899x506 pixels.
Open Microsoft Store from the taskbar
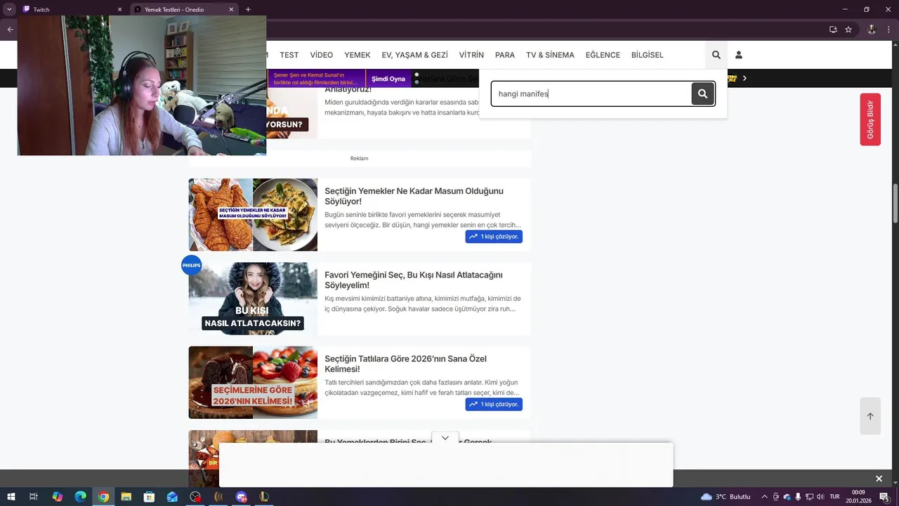pyautogui.click(x=149, y=497)
